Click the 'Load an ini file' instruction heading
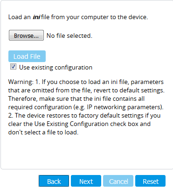Screen dimensions: 173x189 (x=78, y=17)
